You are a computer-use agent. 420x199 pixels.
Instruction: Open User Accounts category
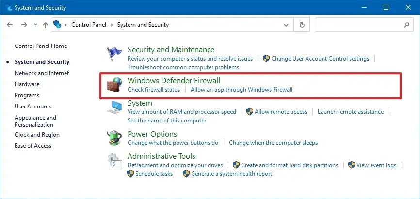[x=33, y=107]
